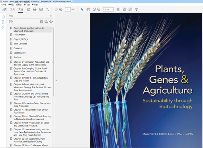The image size is (203, 148).
Task: Zoom in with the plus circle
Action: pyautogui.click(x=99, y=10)
